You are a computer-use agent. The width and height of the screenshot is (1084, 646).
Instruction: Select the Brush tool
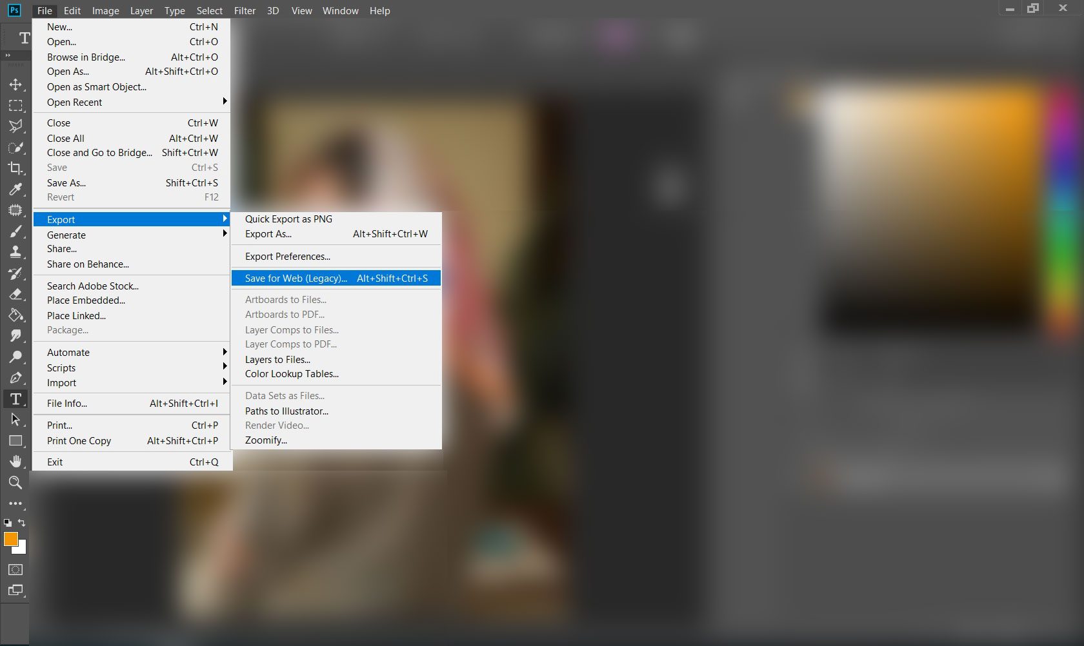click(x=15, y=231)
